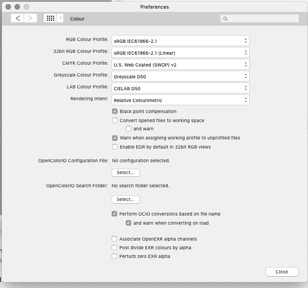Go back with the left arrow button
The width and height of the screenshot is (308, 288).
[17, 18]
